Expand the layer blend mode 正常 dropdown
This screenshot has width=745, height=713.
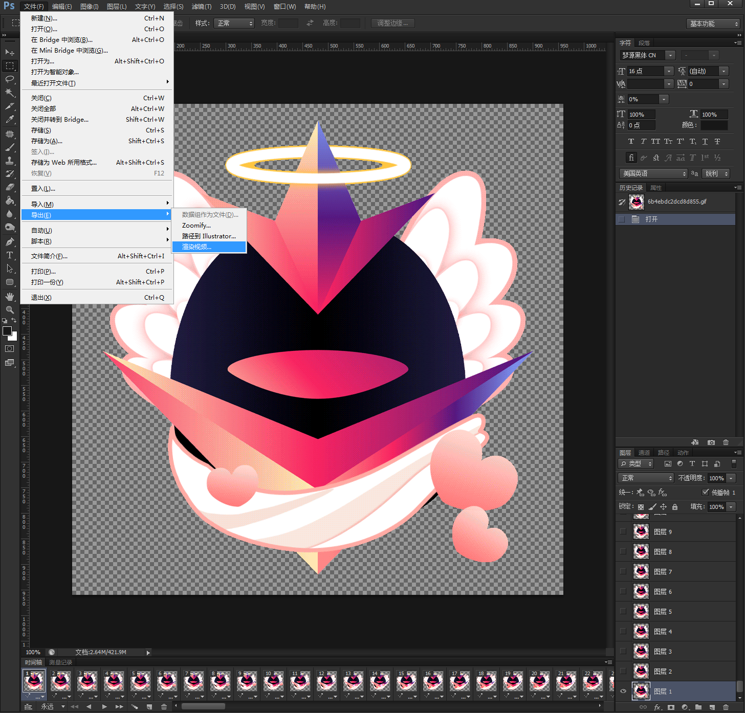click(647, 478)
